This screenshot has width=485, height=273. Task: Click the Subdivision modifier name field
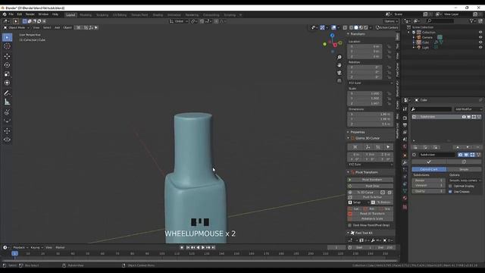[436, 155]
